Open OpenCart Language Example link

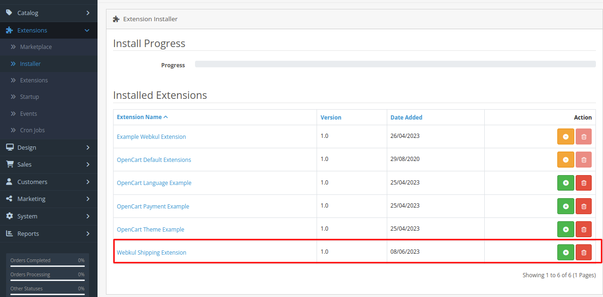[x=154, y=183]
